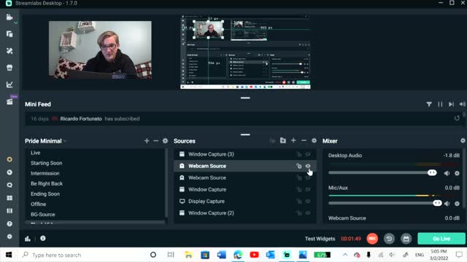The width and height of the screenshot is (467, 262).
Task: Open the Themes sidebar icon
Action: [x=9, y=51]
